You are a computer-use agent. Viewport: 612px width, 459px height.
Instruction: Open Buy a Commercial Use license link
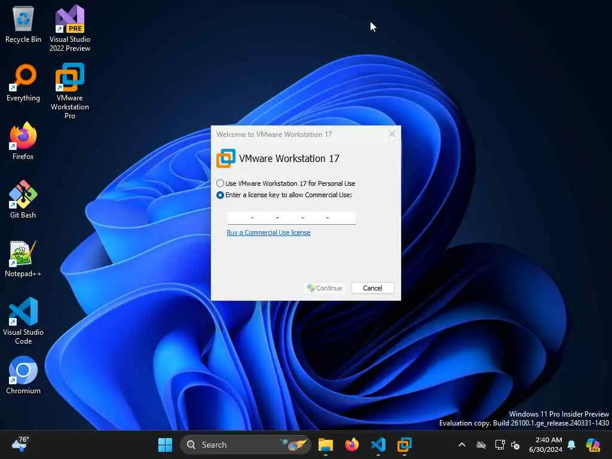(268, 232)
